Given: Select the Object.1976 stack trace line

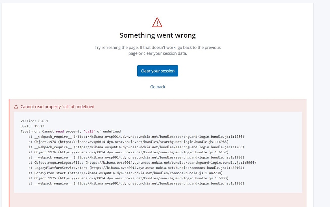Looking at the screenshot, I should click(129, 152).
